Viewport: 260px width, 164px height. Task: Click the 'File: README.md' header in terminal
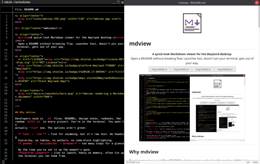[27, 9]
